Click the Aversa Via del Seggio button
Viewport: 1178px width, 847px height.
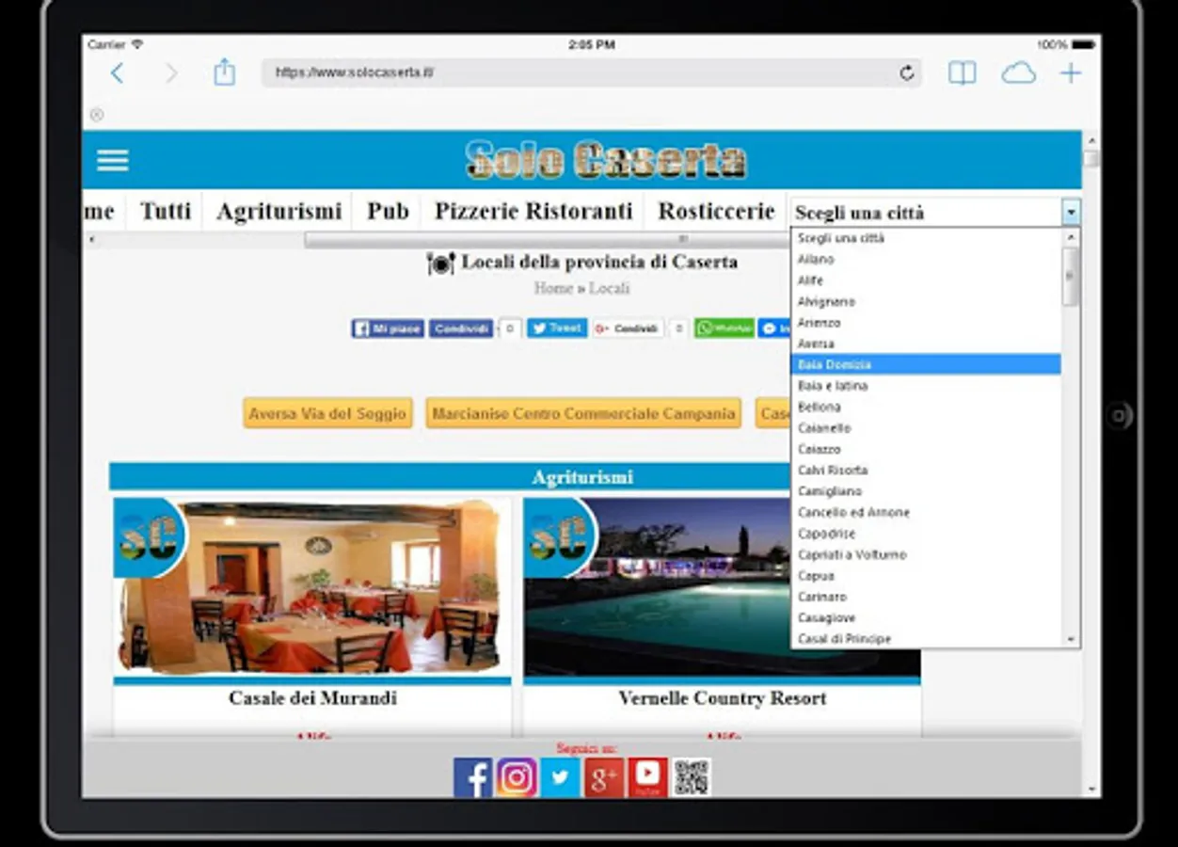(327, 413)
